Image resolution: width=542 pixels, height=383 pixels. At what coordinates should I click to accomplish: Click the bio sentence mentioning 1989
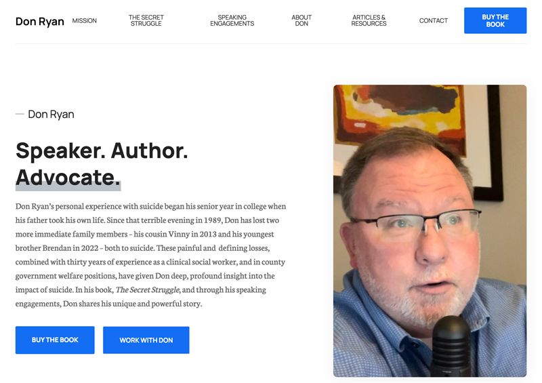(147, 234)
